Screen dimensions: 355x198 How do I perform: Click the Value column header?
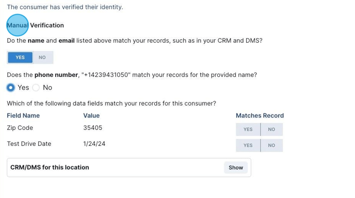(91, 115)
